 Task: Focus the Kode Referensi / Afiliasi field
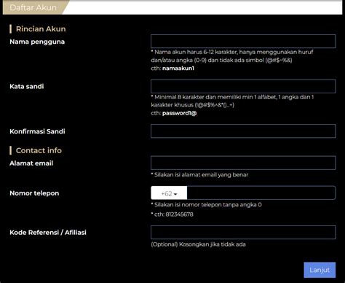tap(243, 232)
